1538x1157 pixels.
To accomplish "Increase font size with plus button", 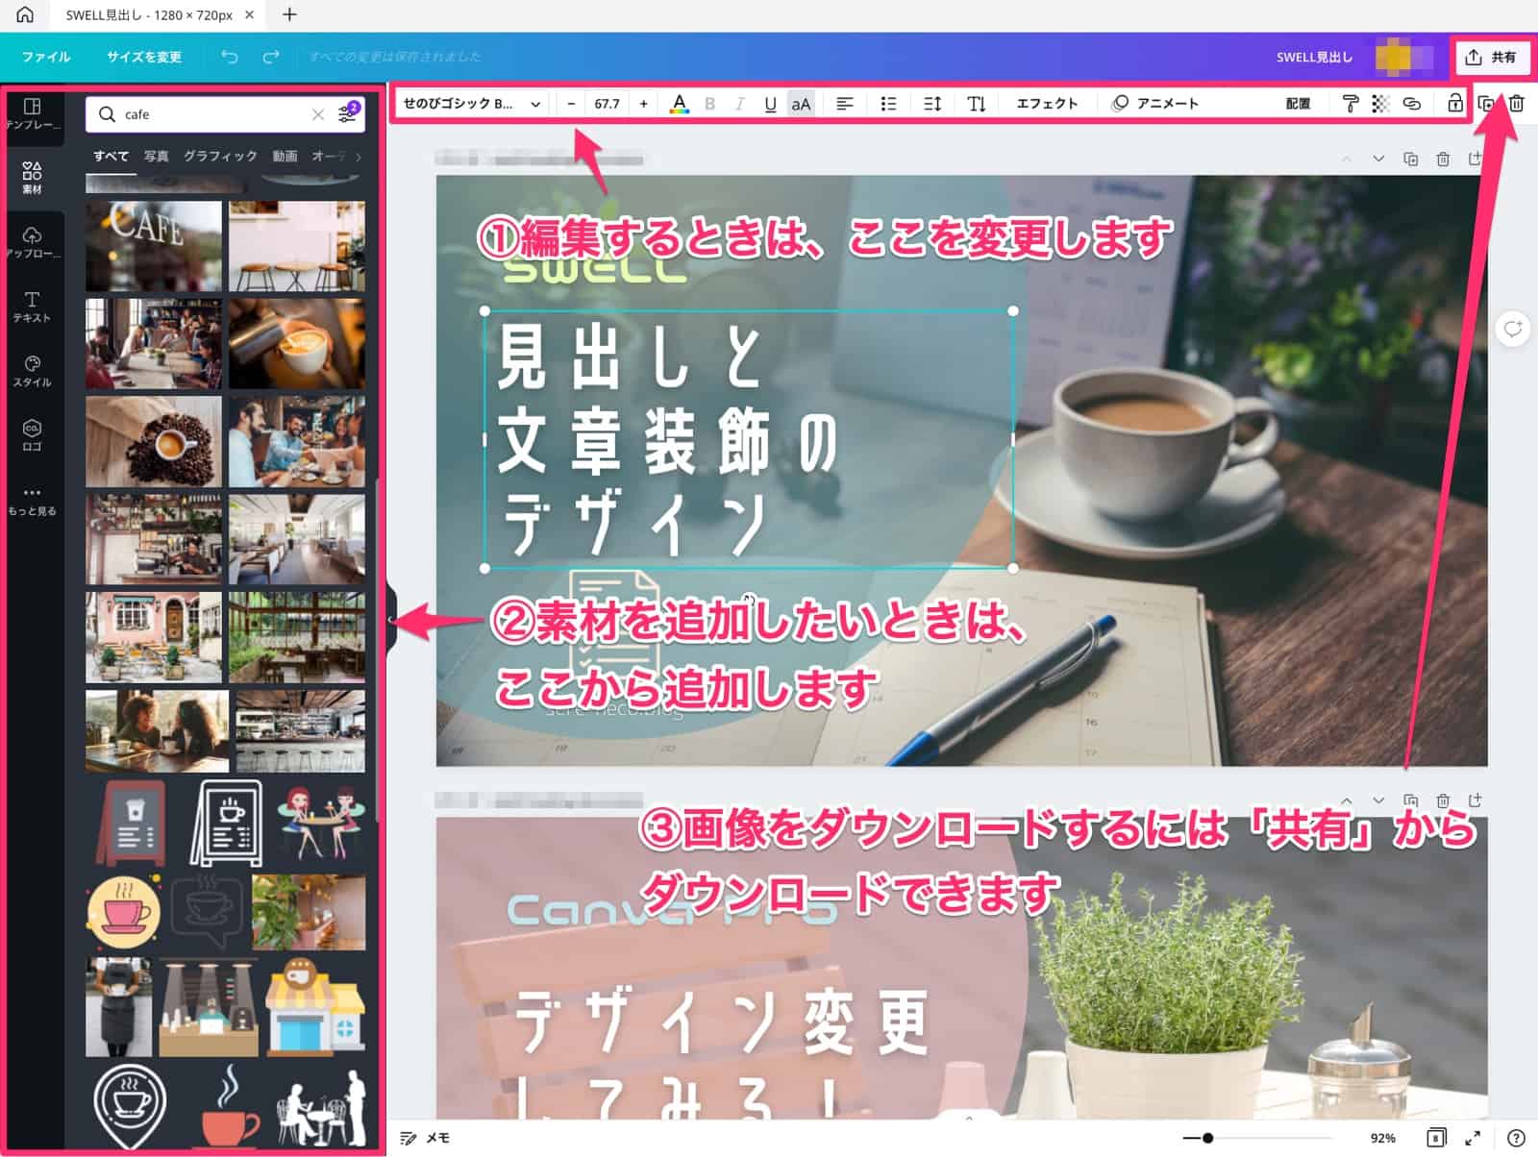I will [643, 104].
